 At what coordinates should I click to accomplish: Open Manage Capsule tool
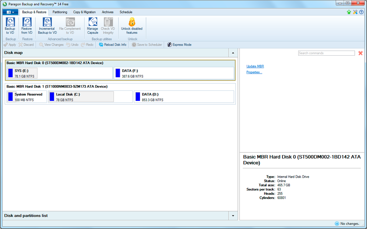pyautogui.click(x=93, y=26)
